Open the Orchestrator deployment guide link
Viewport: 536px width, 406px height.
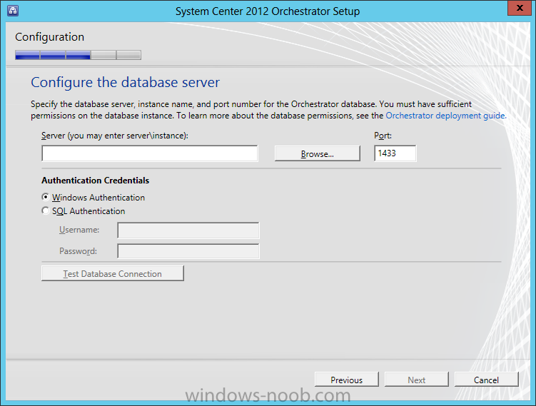click(445, 115)
